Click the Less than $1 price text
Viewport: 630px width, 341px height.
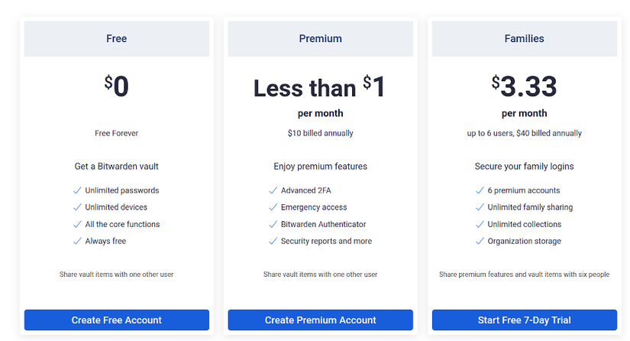click(320, 87)
